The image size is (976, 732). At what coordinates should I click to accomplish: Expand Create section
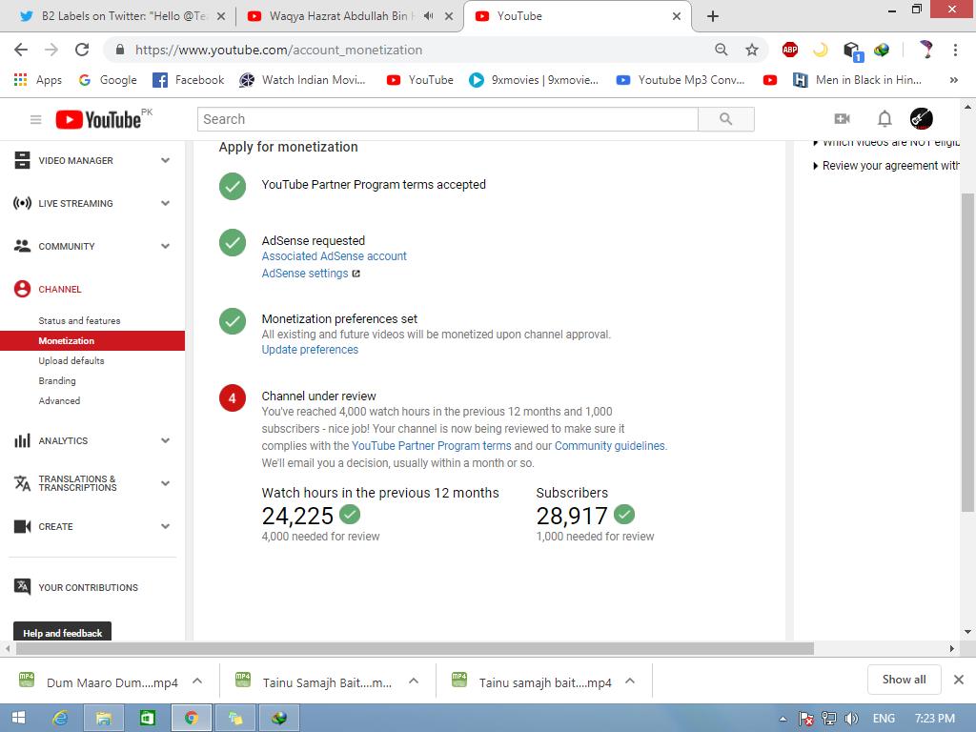click(x=165, y=526)
